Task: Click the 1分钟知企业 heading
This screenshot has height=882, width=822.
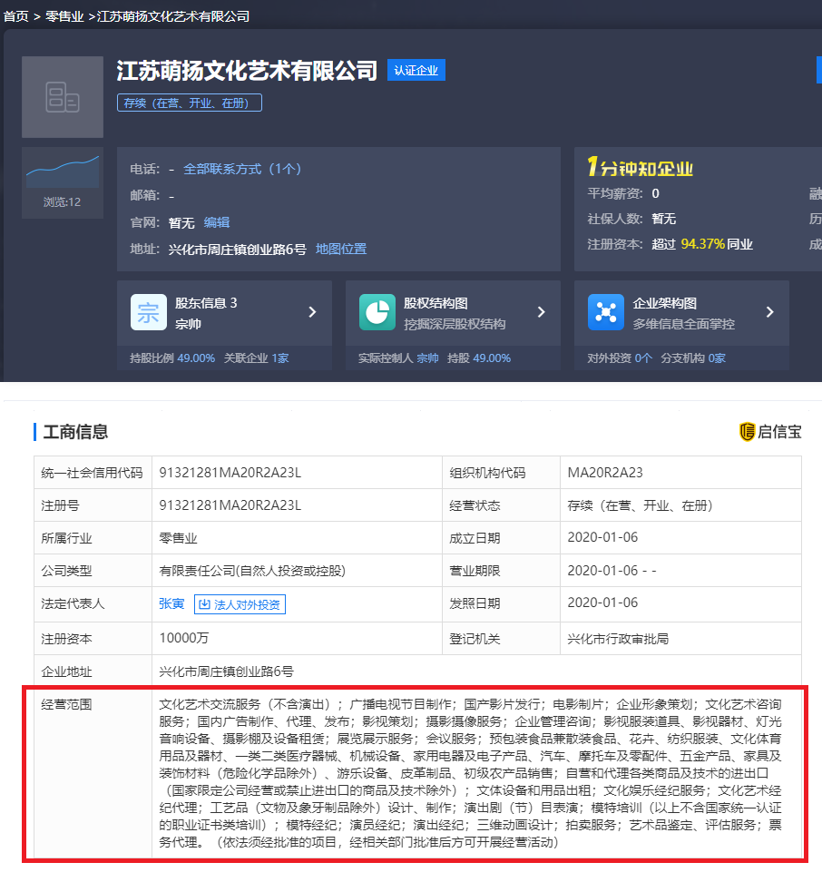Action: tap(640, 167)
